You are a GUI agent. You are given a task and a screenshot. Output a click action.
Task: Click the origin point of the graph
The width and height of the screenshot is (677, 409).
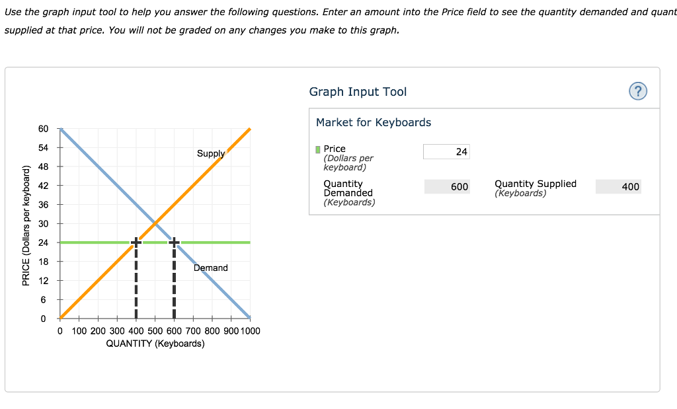tap(59, 318)
